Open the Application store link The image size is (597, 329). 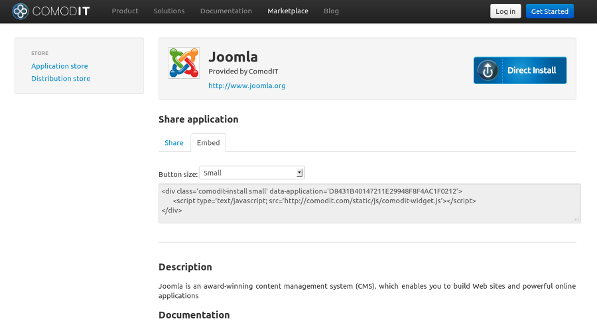click(x=60, y=66)
